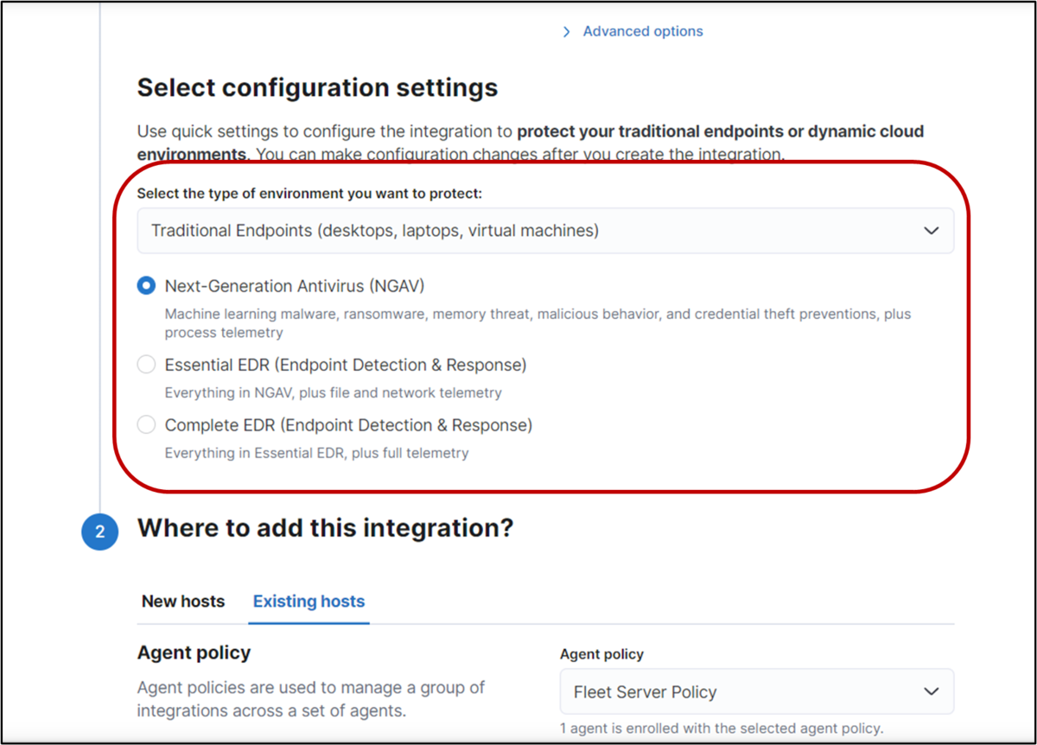The height and width of the screenshot is (745, 1037).
Task: Click the Complete EDR option label
Action: tap(348, 425)
